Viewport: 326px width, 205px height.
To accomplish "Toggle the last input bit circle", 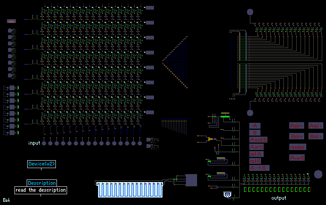I will point(140,143).
